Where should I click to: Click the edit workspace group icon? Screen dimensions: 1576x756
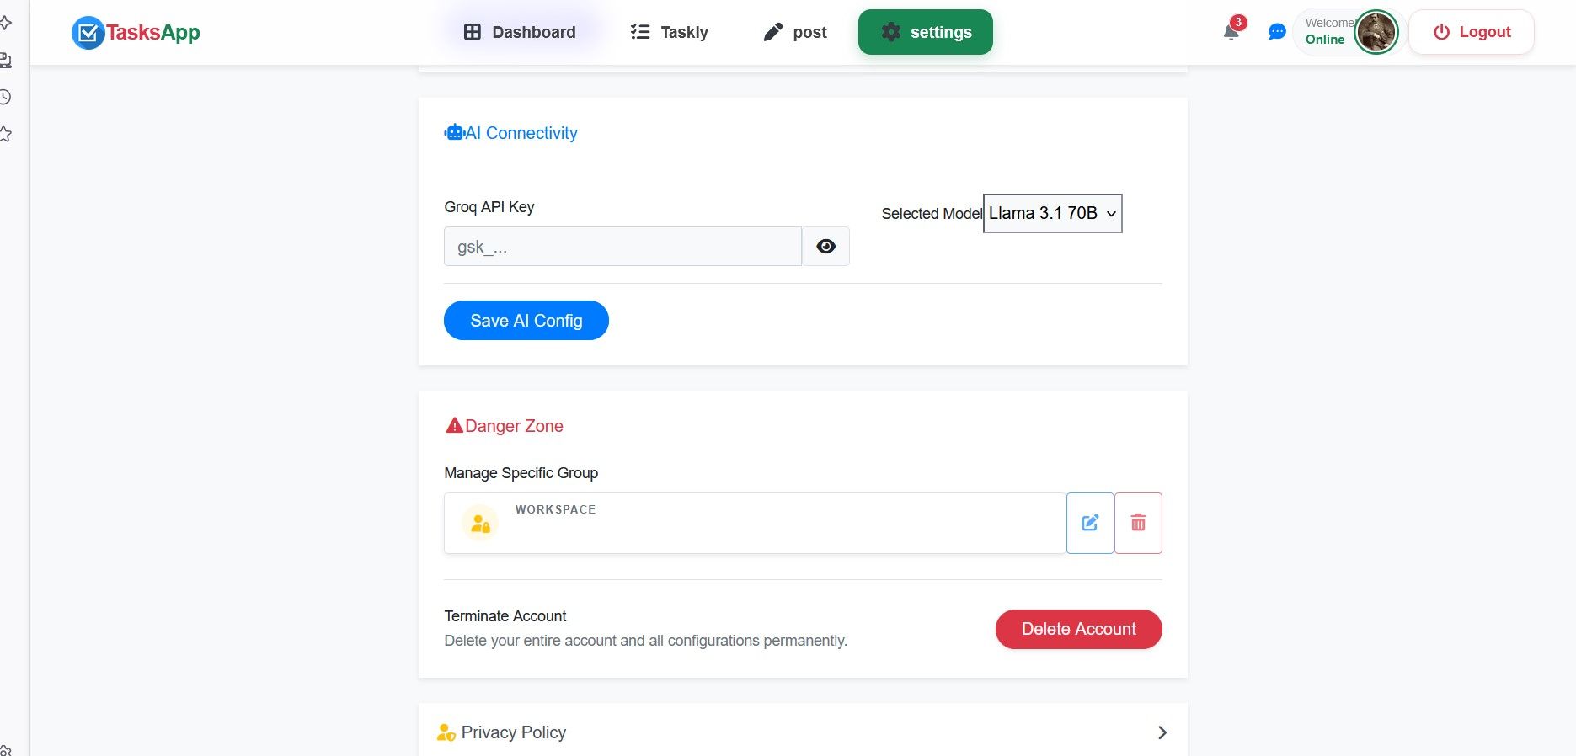[1090, 523]
